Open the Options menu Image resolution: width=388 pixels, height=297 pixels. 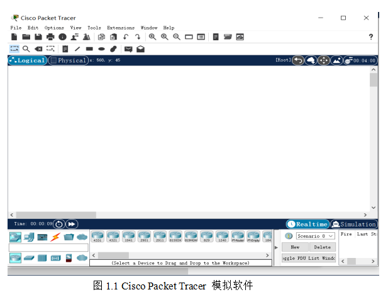point(54,28)
